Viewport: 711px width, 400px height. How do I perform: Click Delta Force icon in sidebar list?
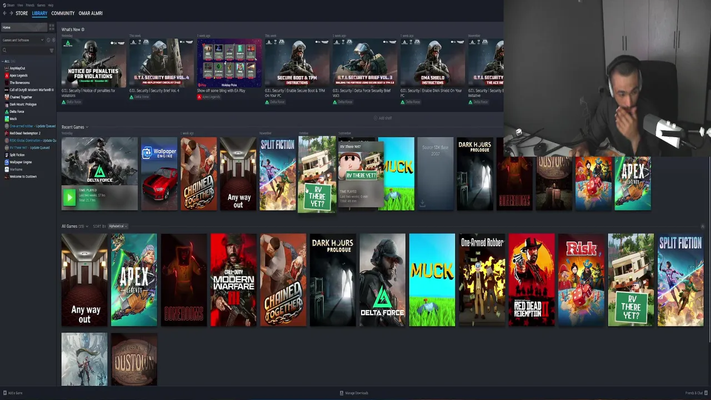point(7,112)
